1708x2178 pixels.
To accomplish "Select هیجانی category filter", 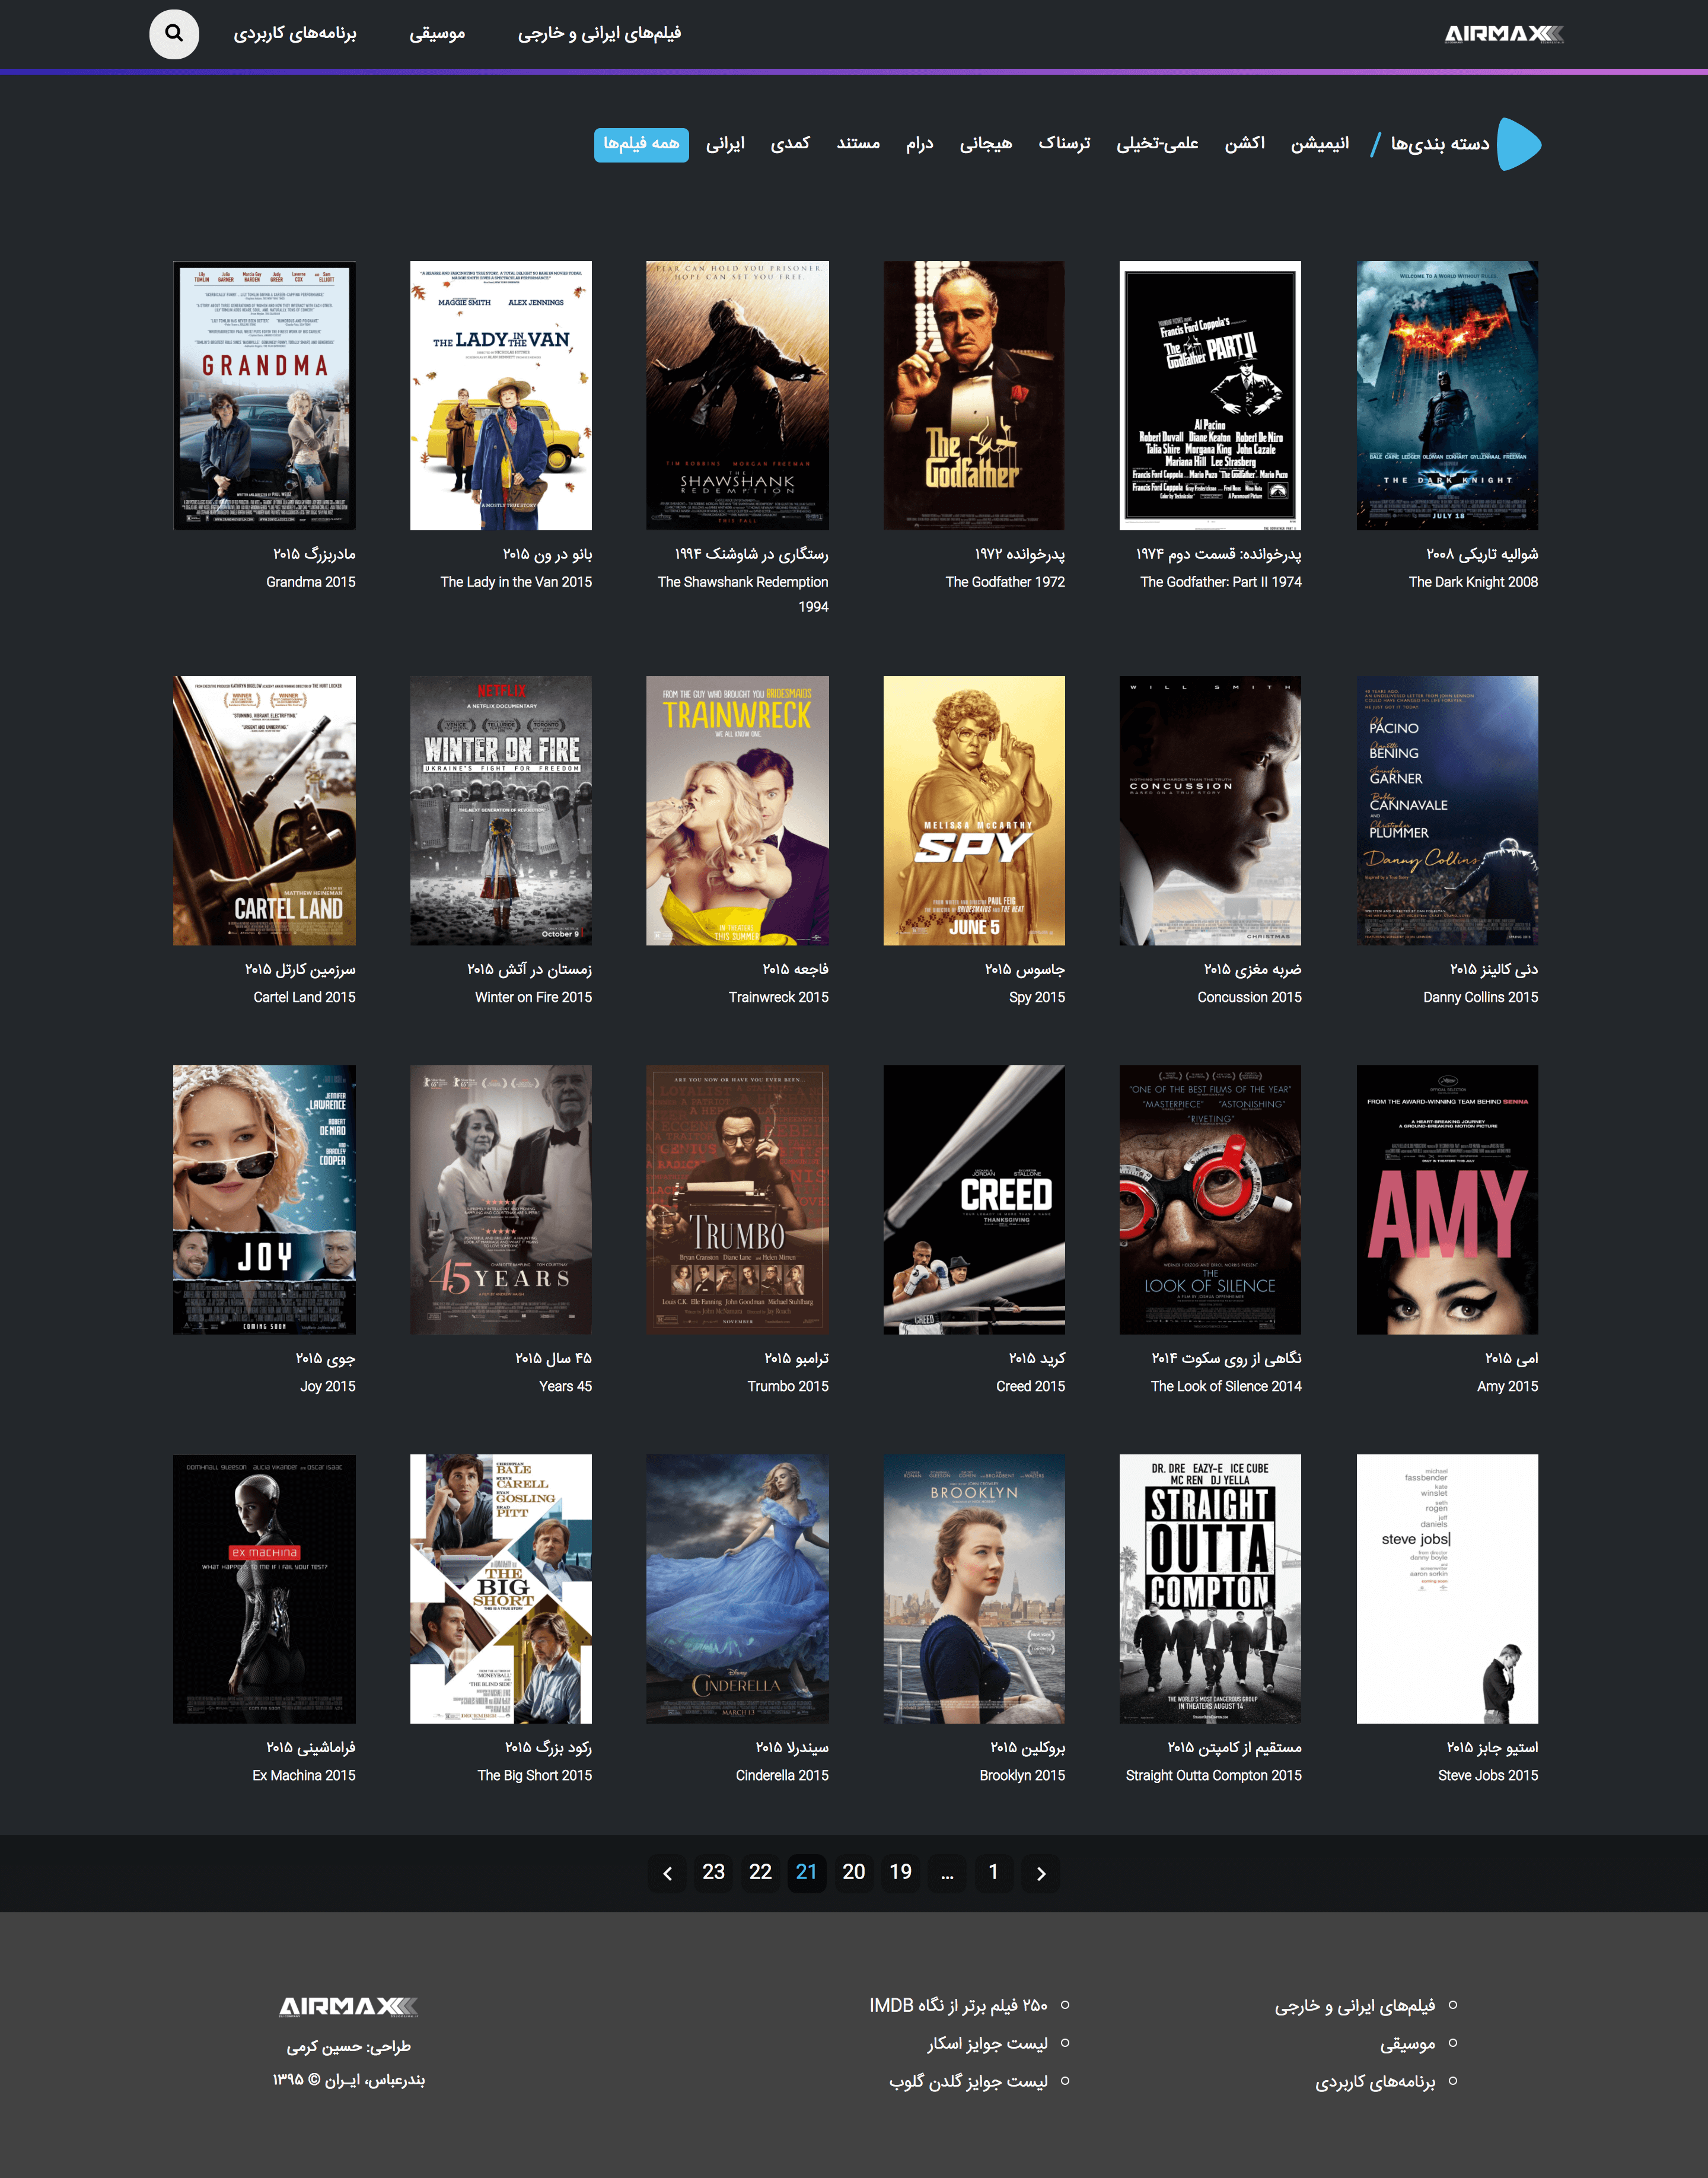I will coord(986,145).
